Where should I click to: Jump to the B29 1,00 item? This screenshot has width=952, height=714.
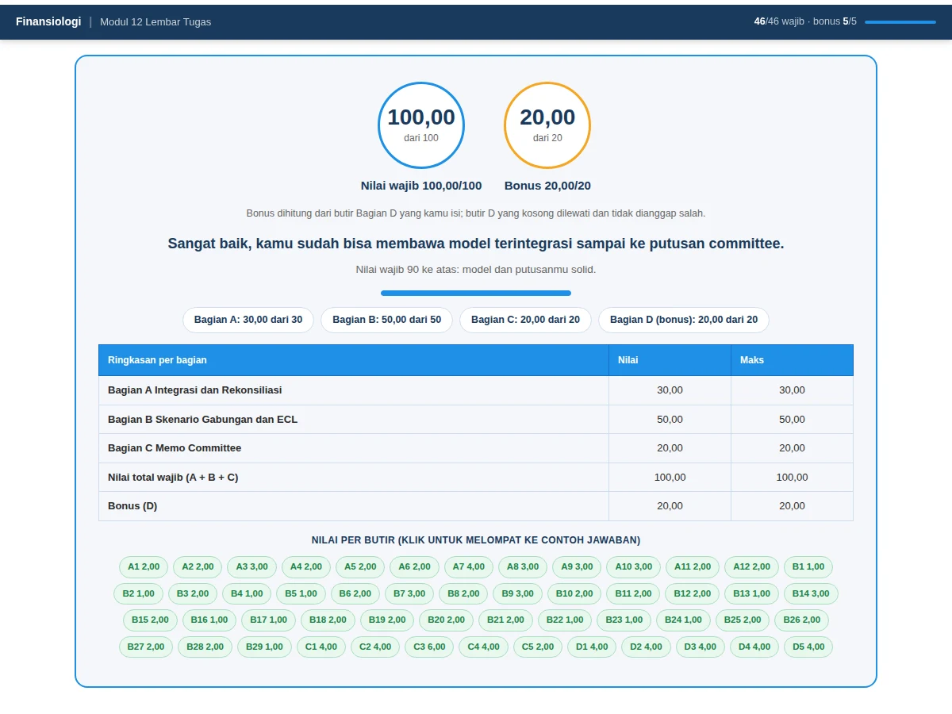coord(264,647)
